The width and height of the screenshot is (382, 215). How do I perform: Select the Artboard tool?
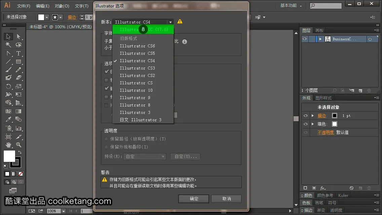[8, 137]
